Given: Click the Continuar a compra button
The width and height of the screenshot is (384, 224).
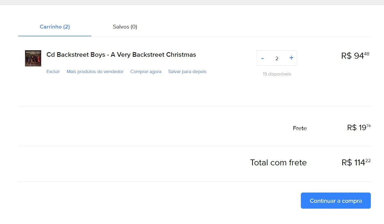Looking at the screenshot, I should point(336,201).
